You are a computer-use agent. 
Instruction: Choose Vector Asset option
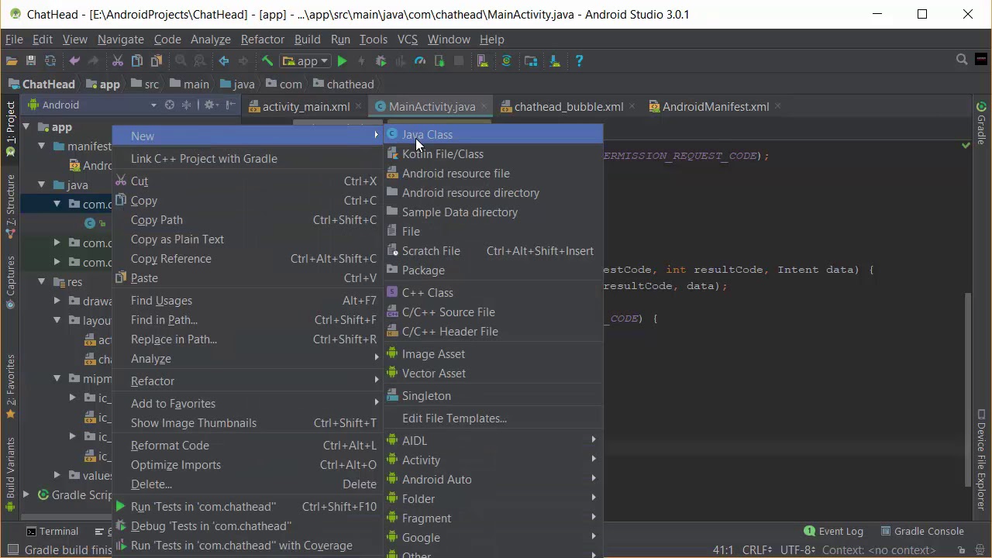(x=493, y=374)
